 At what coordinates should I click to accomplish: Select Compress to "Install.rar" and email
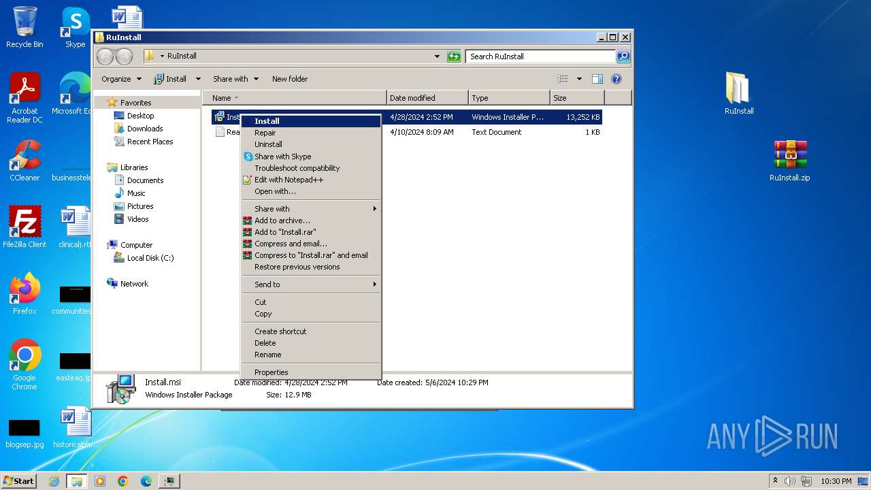[311, 255]
